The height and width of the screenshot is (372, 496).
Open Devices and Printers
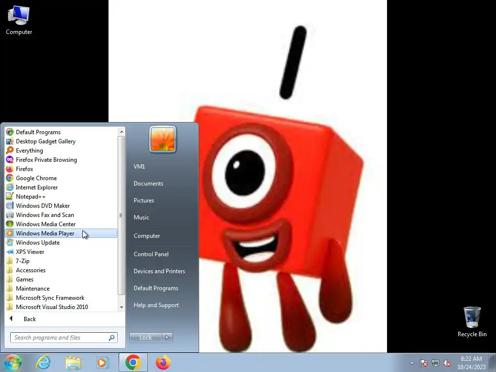(162, 271)
